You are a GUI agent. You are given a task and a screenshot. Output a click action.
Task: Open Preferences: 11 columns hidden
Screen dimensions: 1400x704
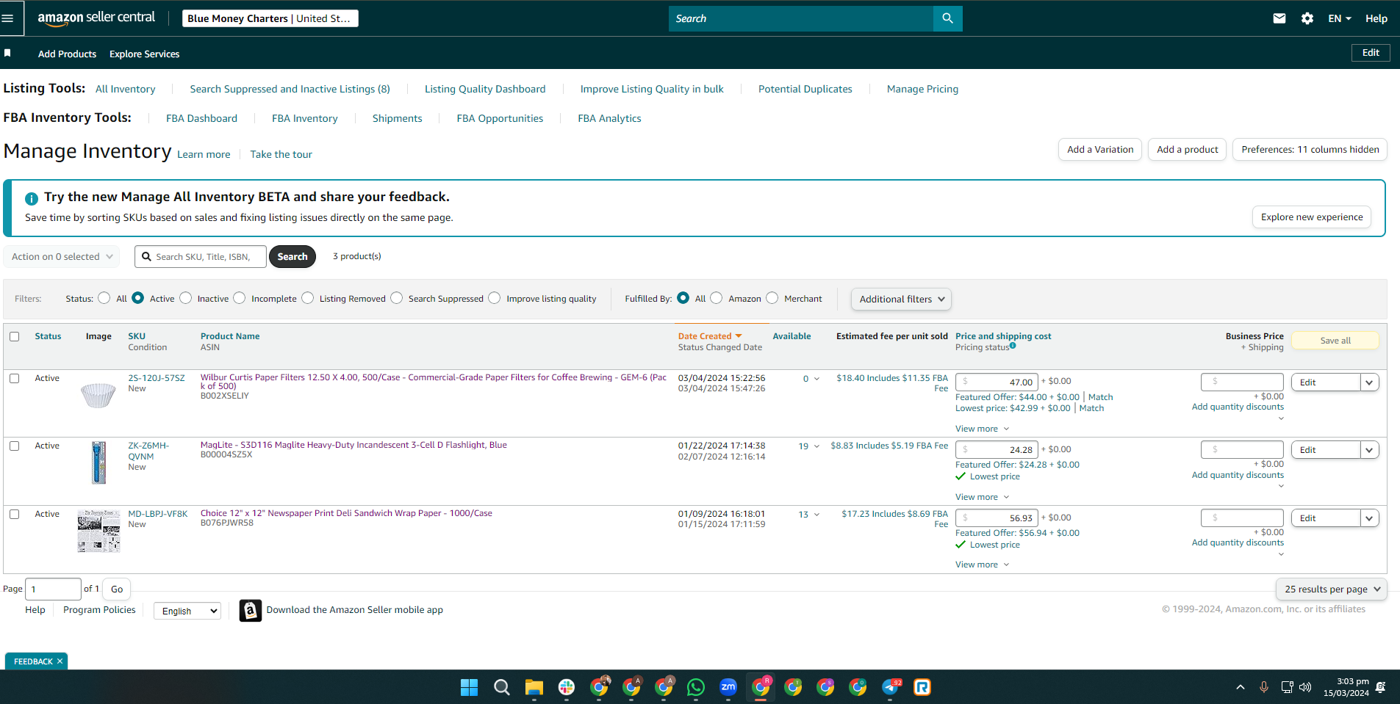tap(1310, 149)
